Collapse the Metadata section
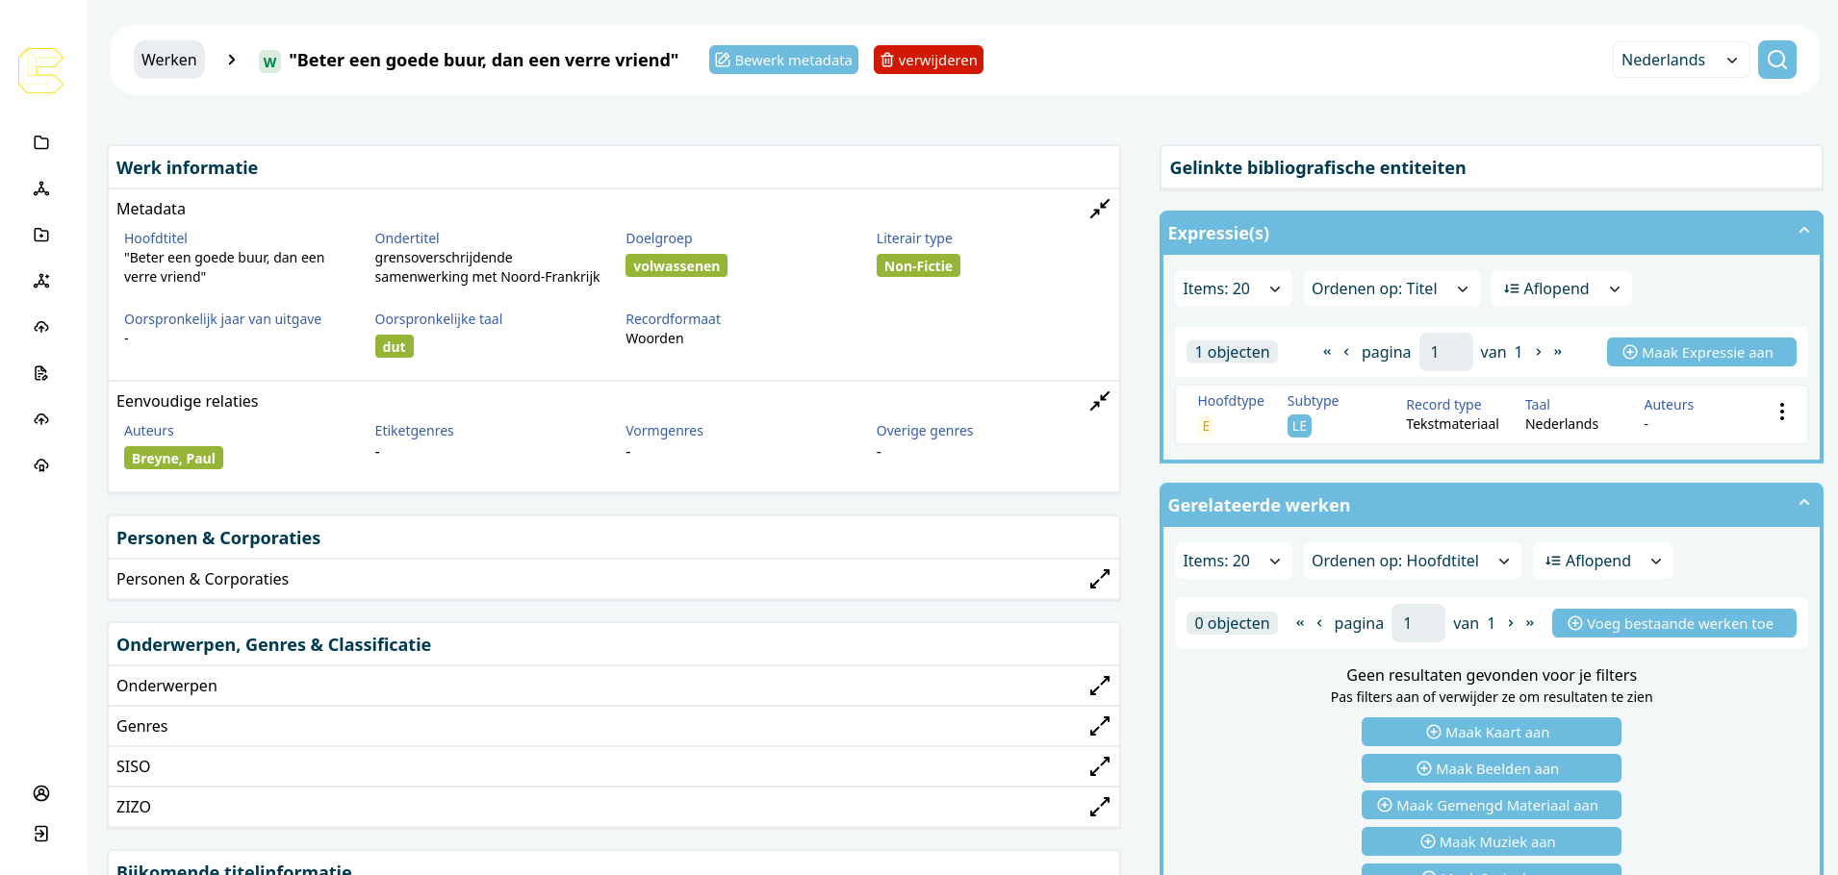This screenshot has height=875, width=1838. (x=1099, y=209)
